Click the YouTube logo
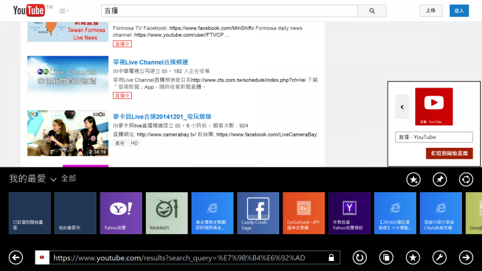This screenshot has width=482, height=271. 29,11
